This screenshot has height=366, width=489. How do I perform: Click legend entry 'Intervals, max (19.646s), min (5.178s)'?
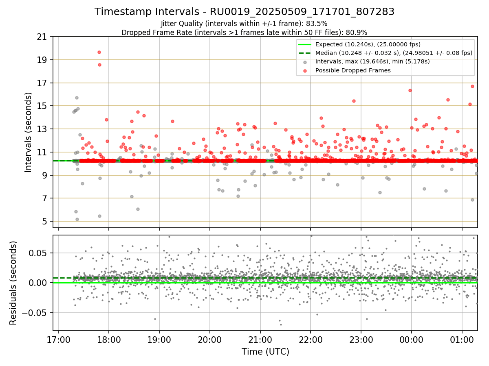pos(372,61)
